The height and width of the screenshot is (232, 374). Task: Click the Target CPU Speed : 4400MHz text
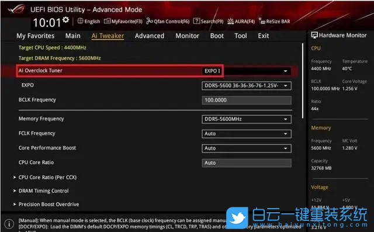coord(53,48)
